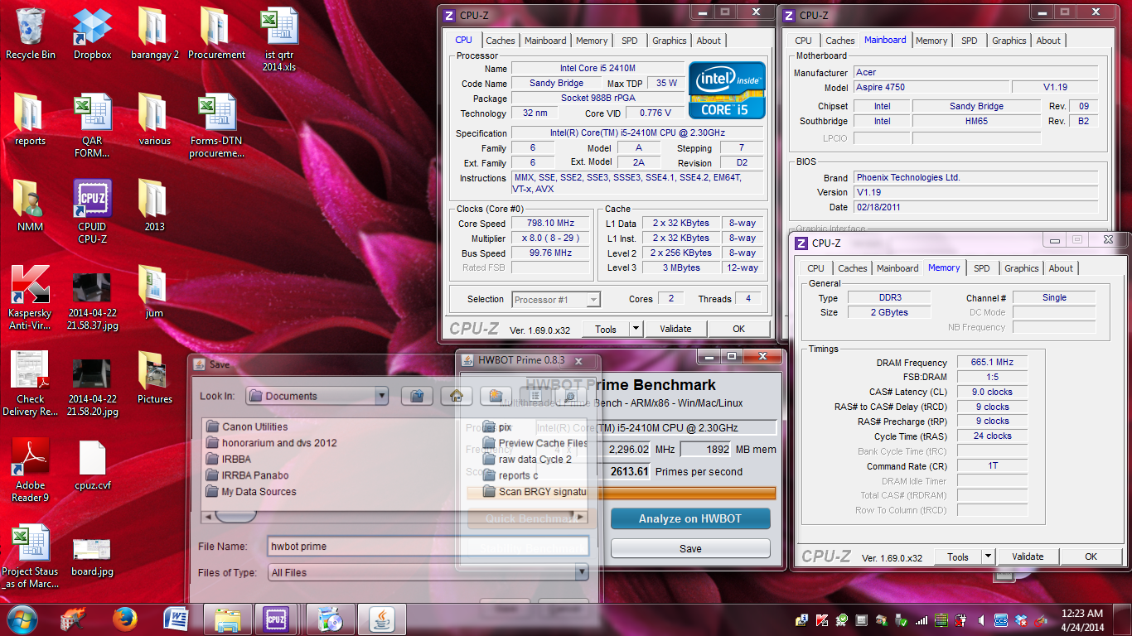Select the CPUID CPU-Z desktop shortcut
Screen dimensions: 1132x636
(92, 211)
